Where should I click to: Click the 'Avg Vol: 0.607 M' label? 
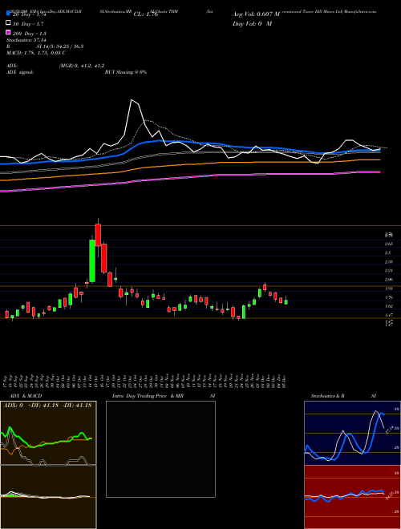[256, 14]
